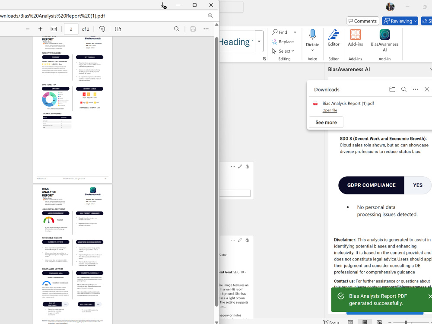Click page 2 of the PDF preview

[x=73, y=254]
